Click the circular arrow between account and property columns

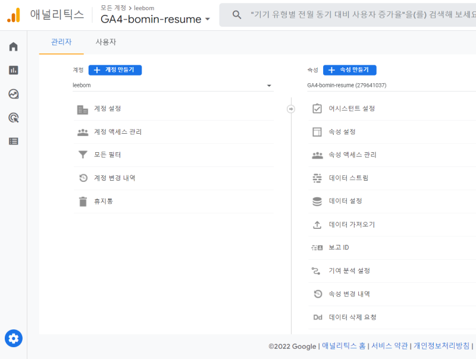(291, 109)
